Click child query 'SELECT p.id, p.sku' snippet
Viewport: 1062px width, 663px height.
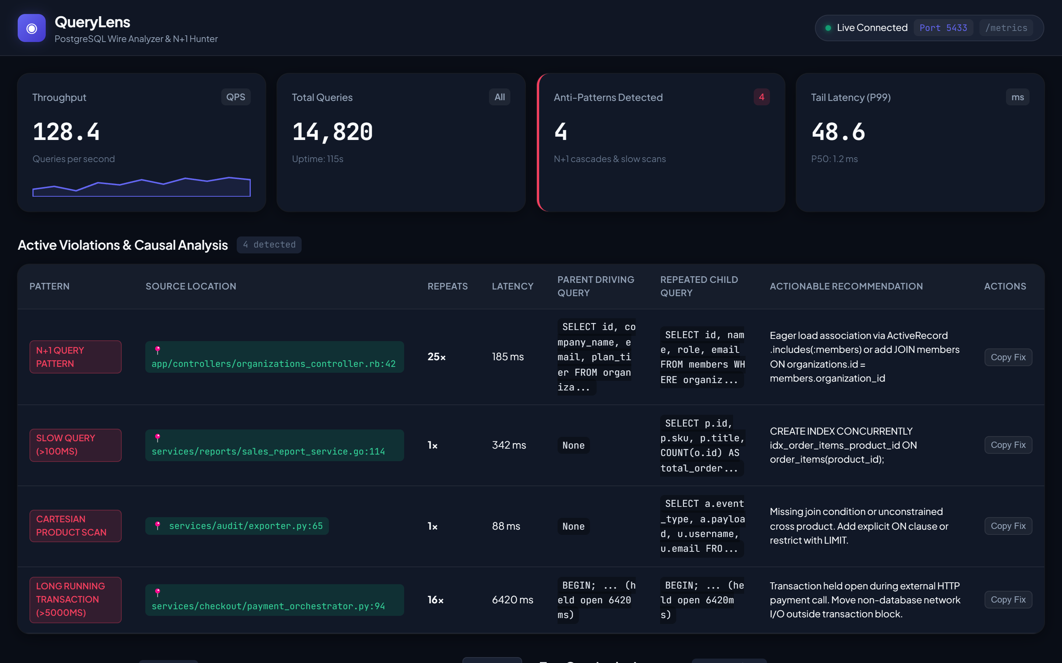tap(702, 446)
